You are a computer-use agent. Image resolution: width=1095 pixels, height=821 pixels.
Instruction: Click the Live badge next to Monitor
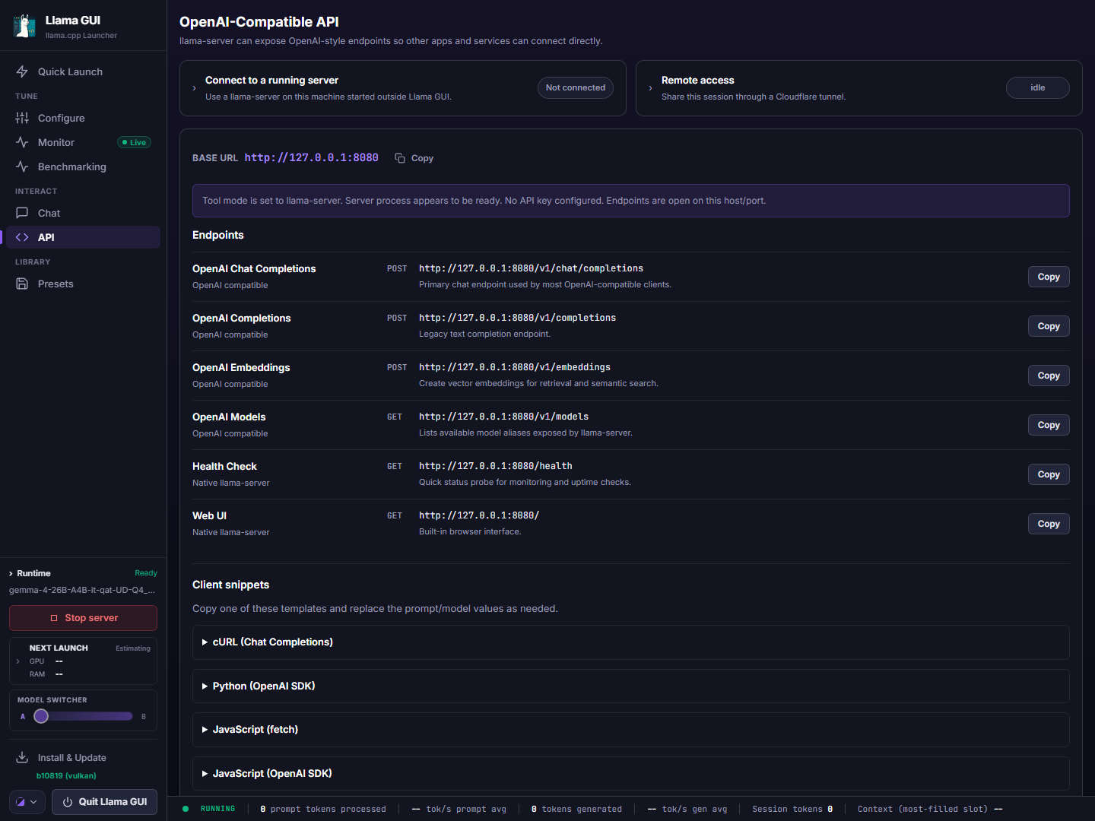tap(135, 142)
